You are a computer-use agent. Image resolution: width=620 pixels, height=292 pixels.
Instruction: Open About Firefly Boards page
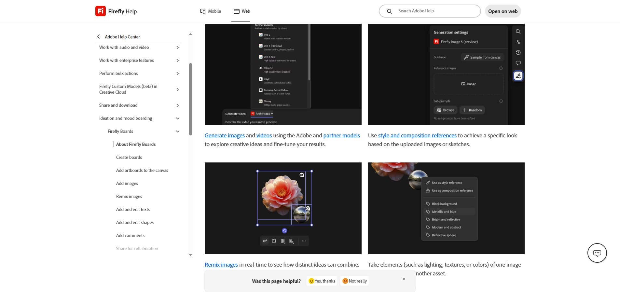click(136, 144)
